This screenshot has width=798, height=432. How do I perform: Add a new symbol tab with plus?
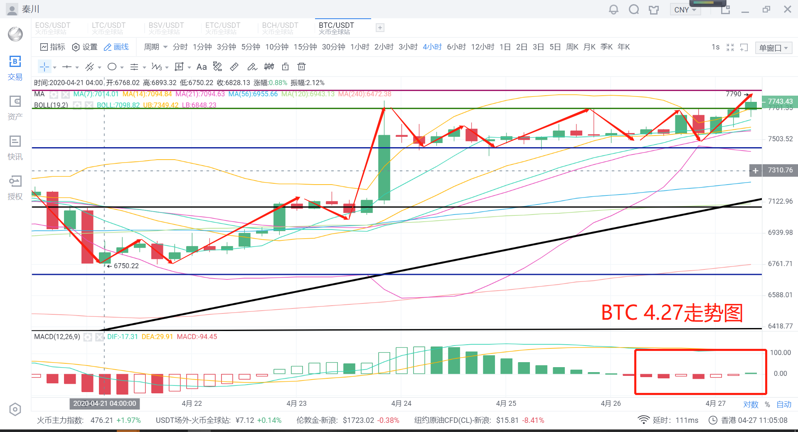[x=379, y=28]
